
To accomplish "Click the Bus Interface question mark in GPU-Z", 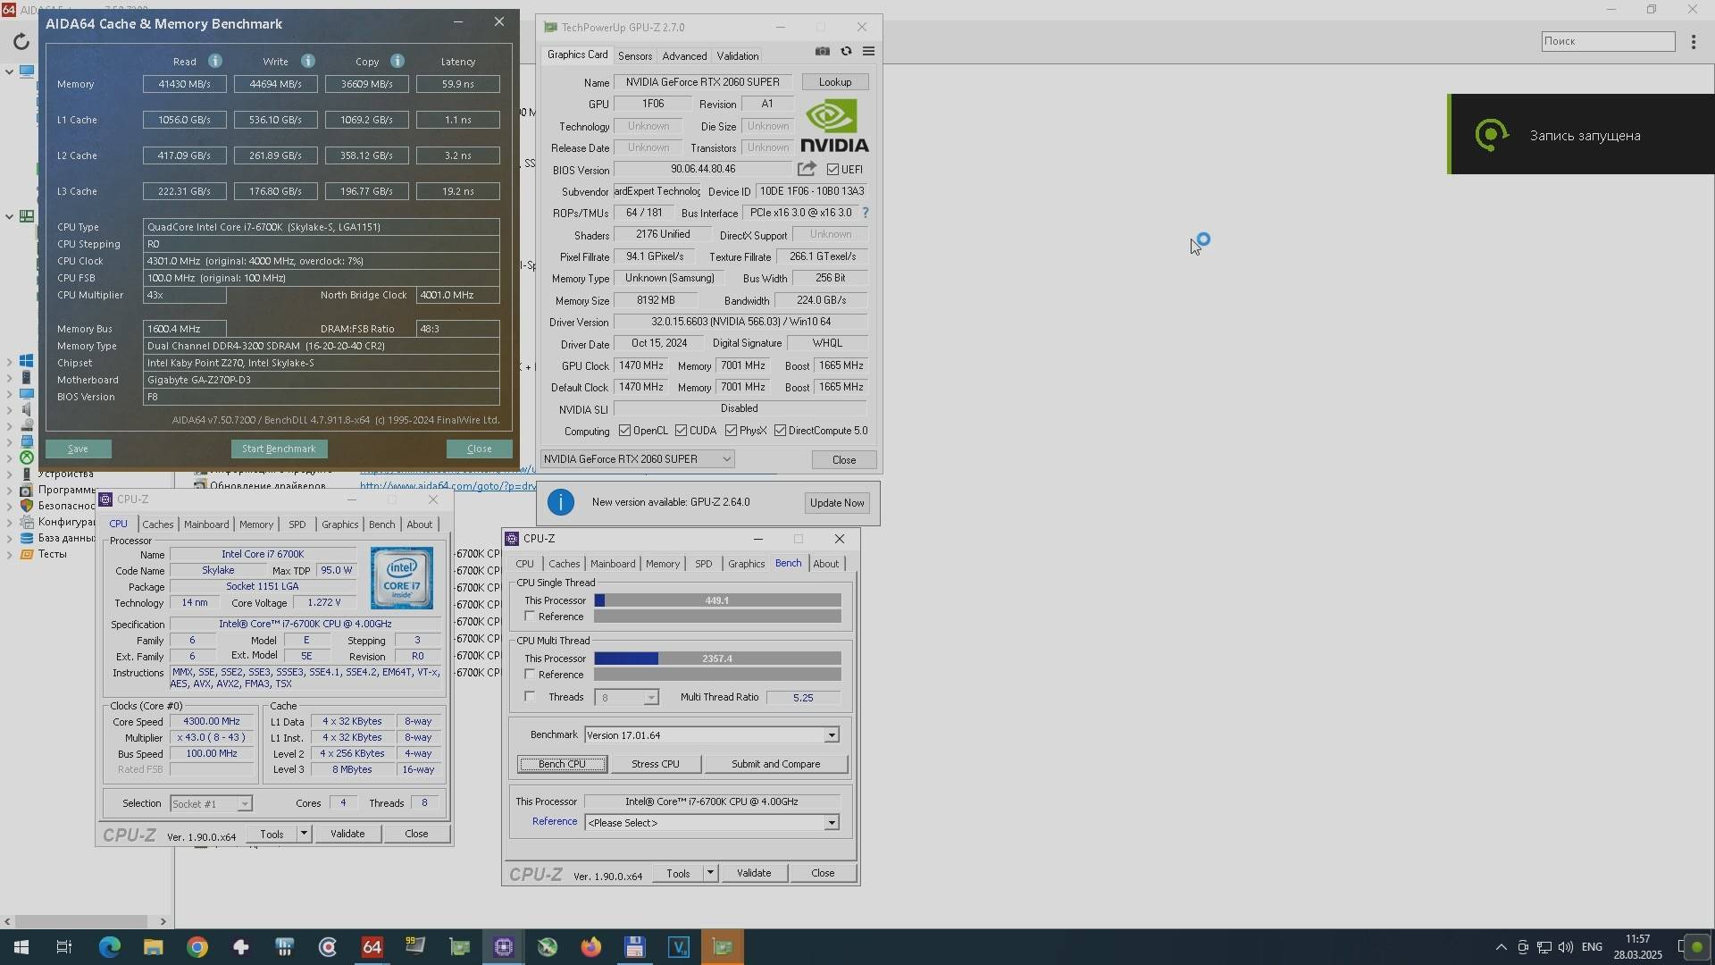I will point(865,213).
